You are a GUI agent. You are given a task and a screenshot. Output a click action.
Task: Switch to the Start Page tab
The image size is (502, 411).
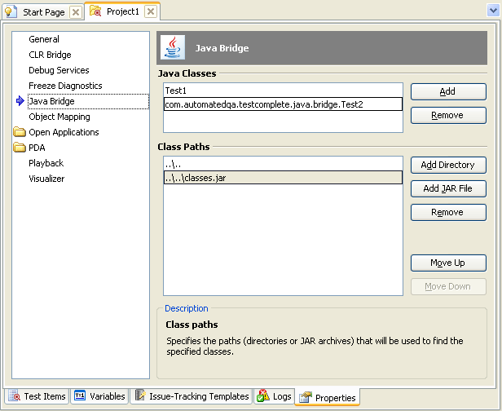43,12
